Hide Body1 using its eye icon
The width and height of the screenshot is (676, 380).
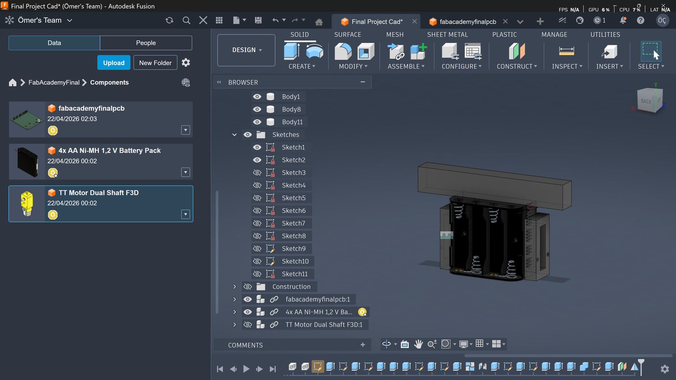coord(257,97)
